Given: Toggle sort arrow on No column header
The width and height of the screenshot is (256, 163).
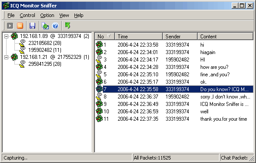Looking at the screenshot, I should click(x=109, y=36).
